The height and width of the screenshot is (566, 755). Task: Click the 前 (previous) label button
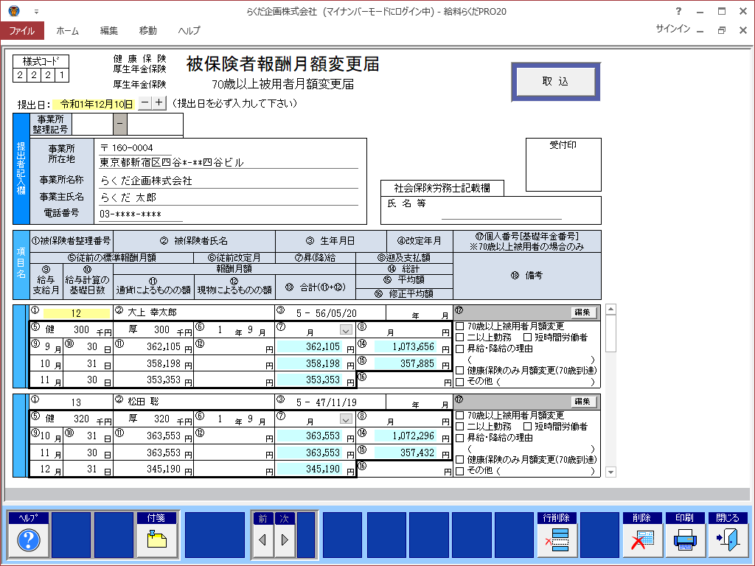coord(263,518)
